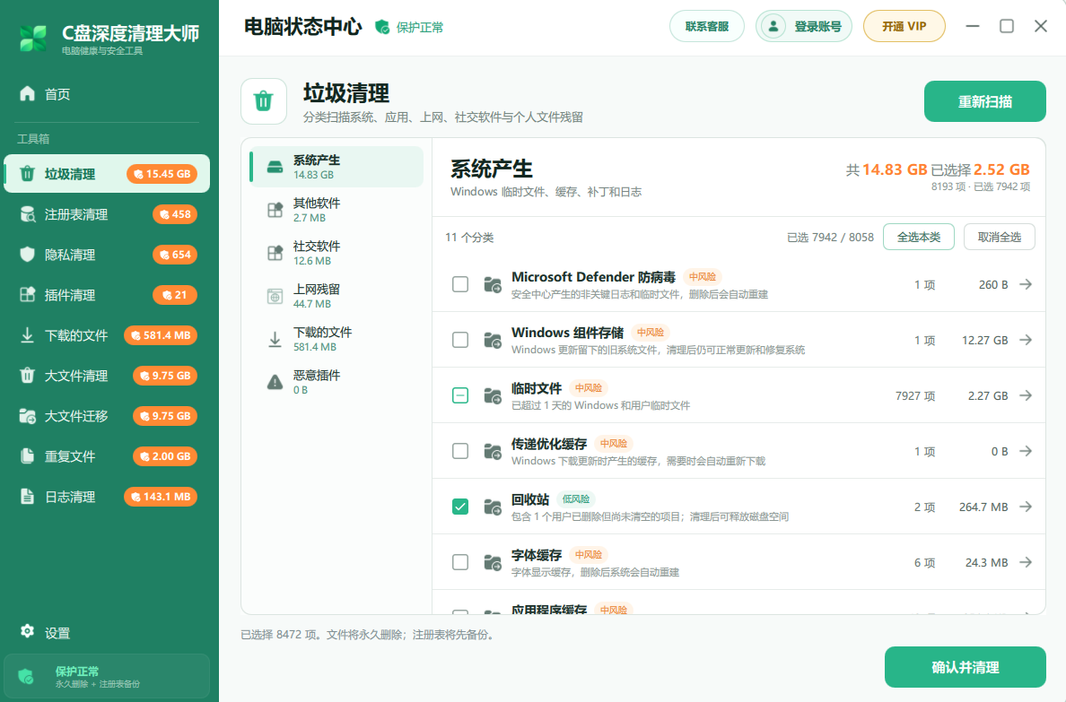Viewport: 1066px width, 702px height.
Task: Click the large 垃圾清理 trash bin icon
Action: pos(264,101)
